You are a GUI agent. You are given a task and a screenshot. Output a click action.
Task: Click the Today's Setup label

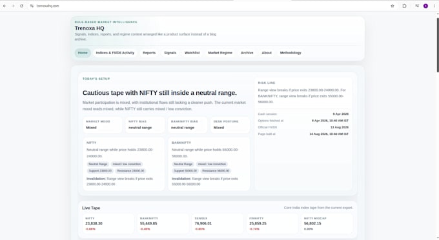(96, 79)
